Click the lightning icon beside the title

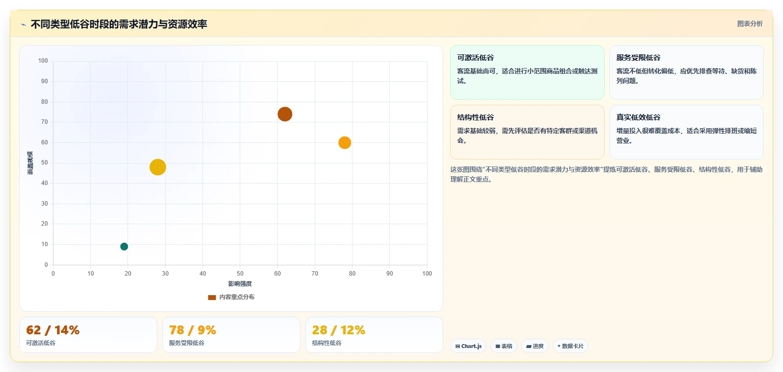coord(23,24)
